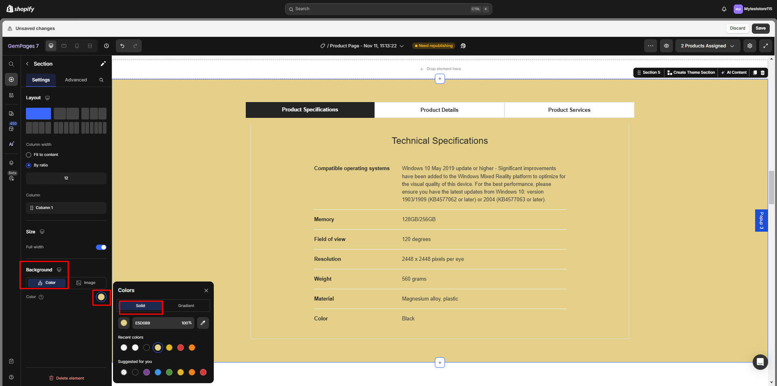Open version history clock icon
This screenshot has height=386, width=777.
[x=106, y=46]
